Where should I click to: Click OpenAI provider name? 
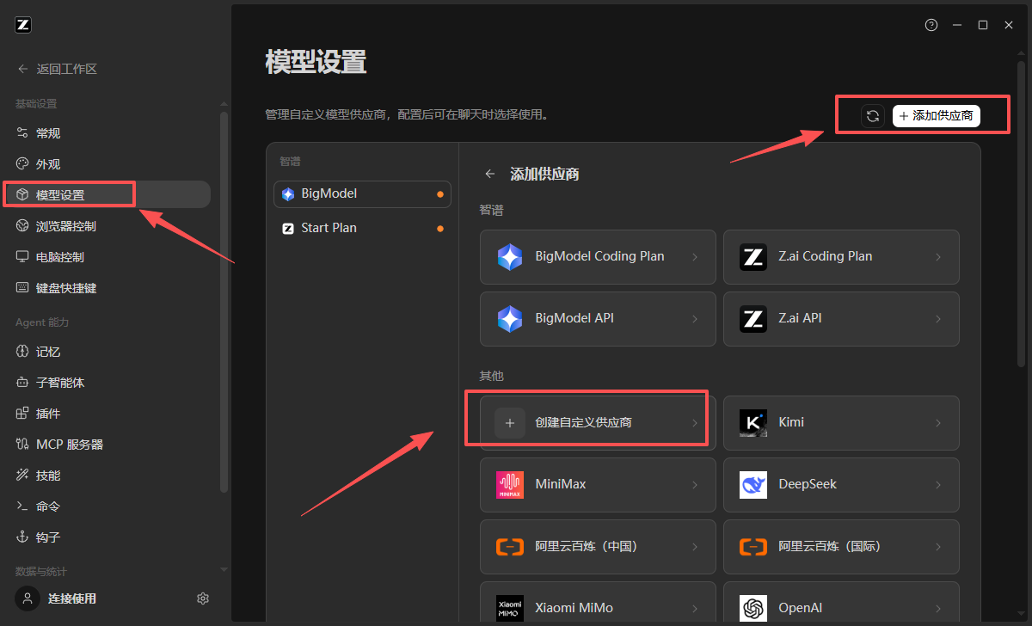[801, 608]
